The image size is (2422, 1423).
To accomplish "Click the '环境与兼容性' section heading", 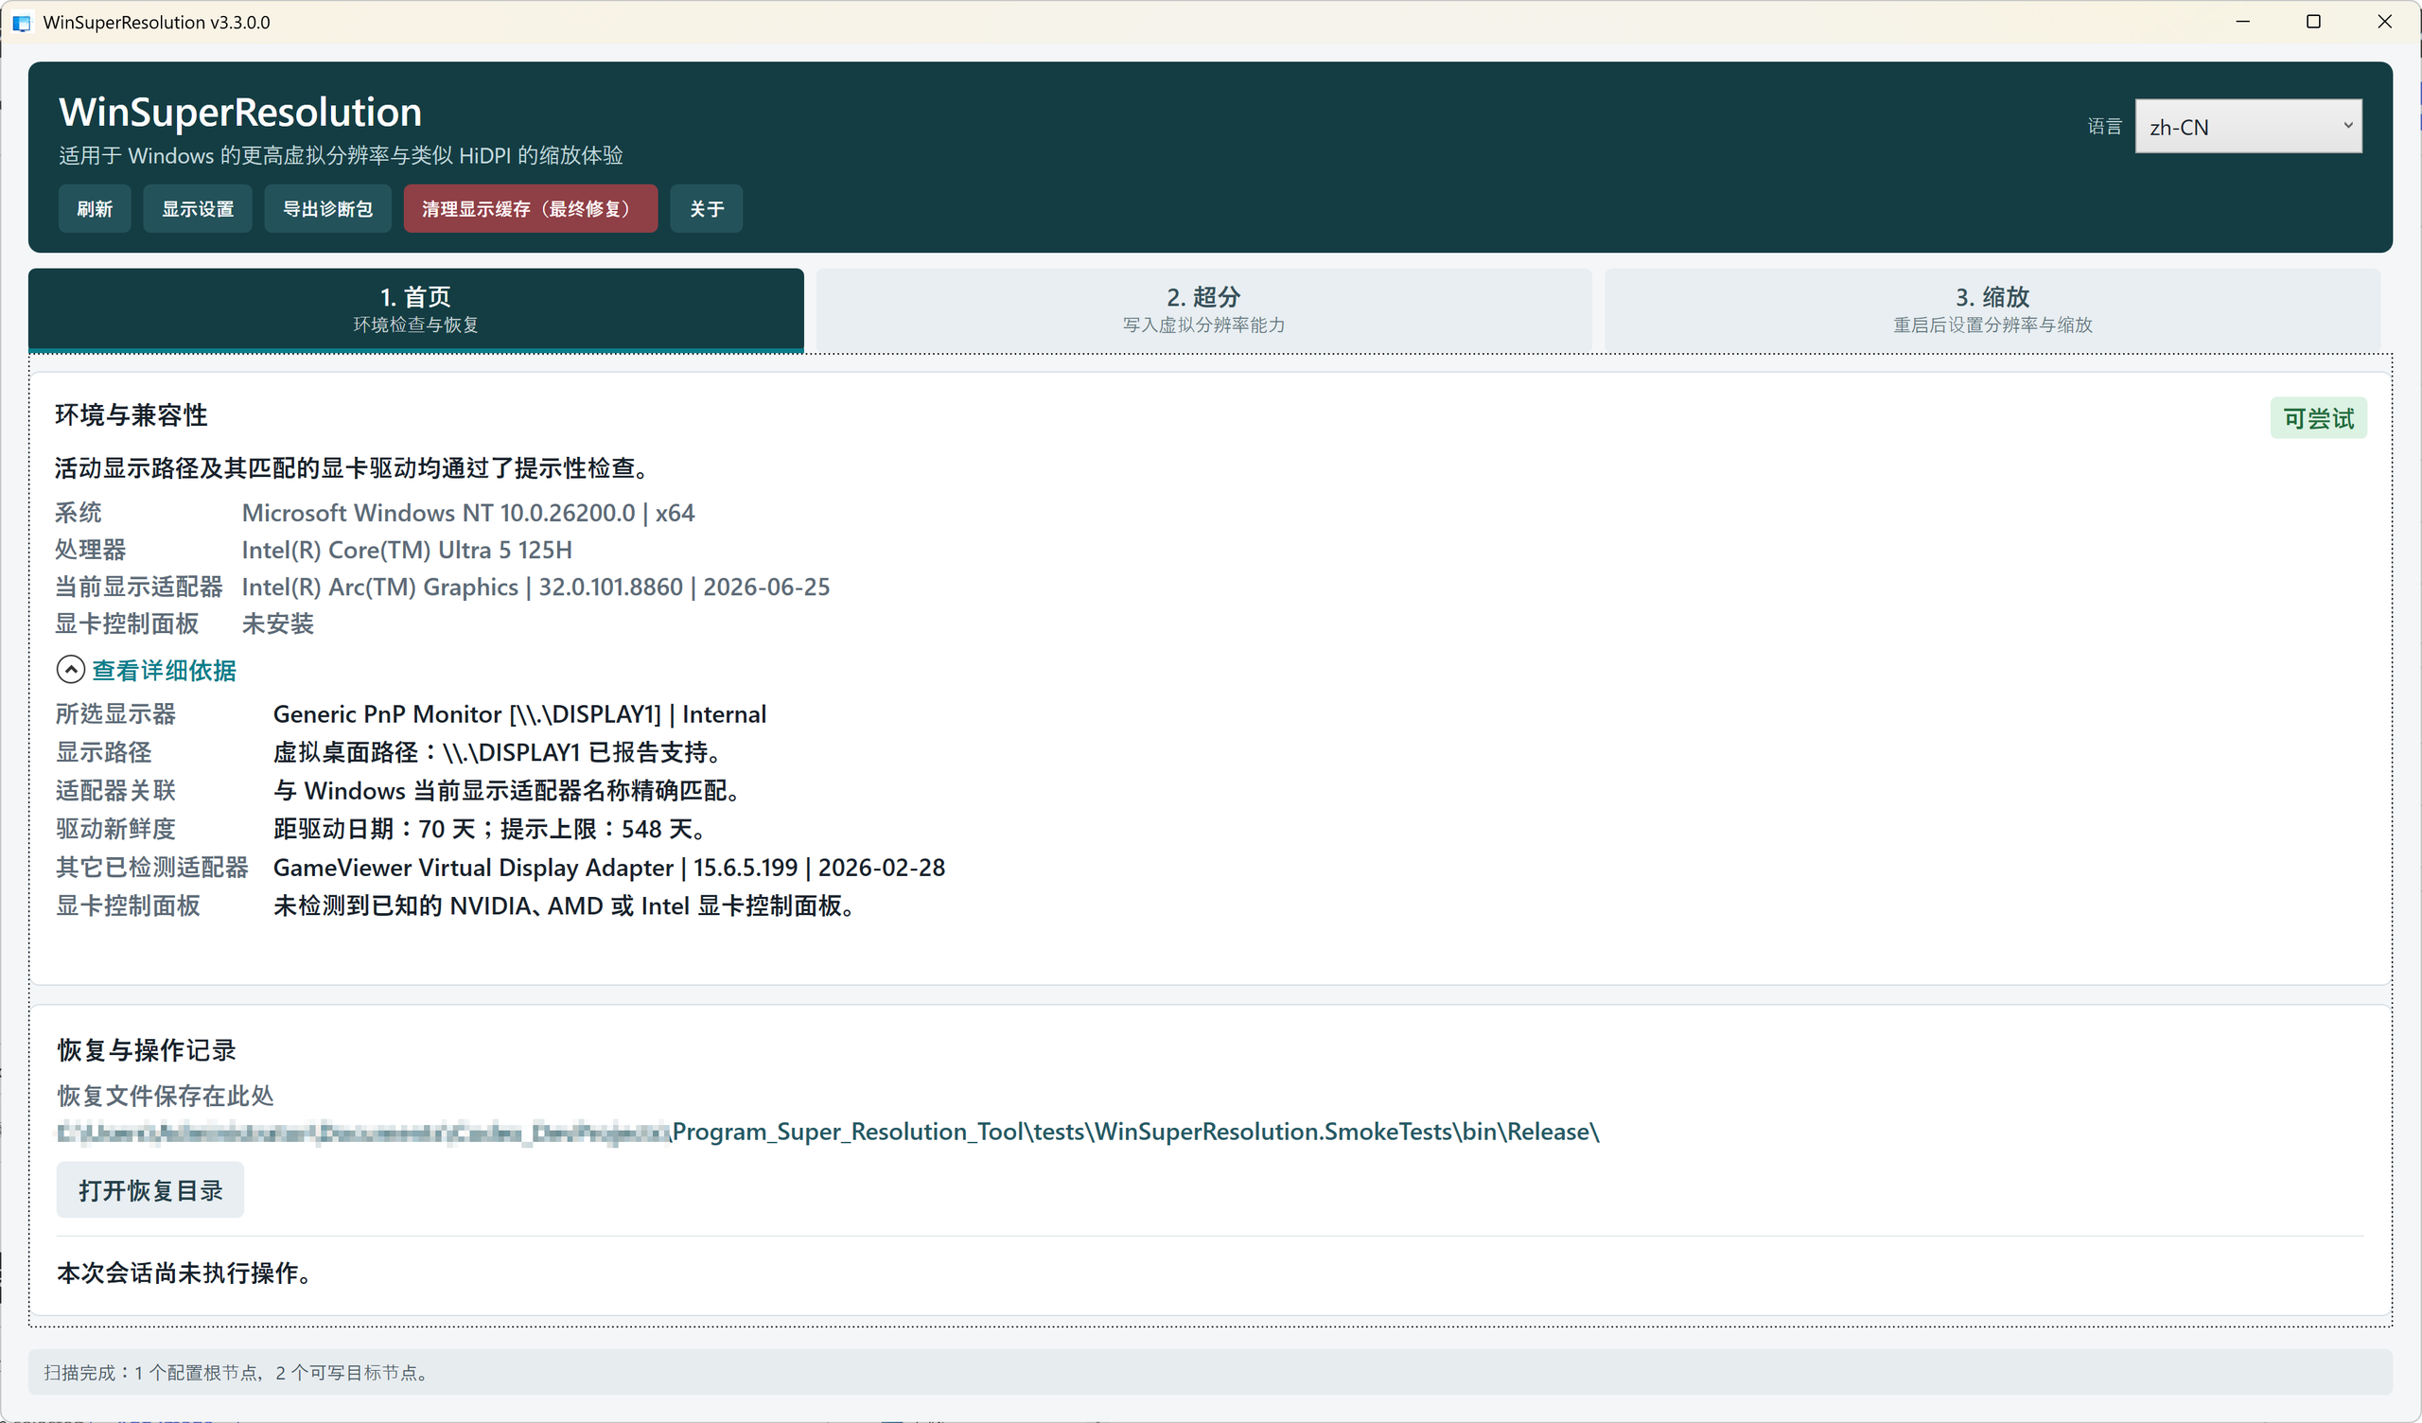I will (131, 415).
